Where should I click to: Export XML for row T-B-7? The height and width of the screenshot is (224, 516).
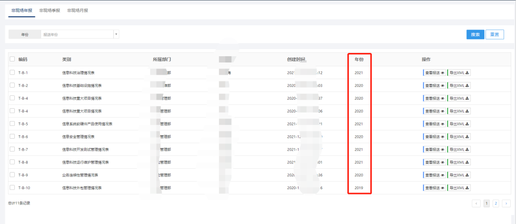click(x=459, y=150)
